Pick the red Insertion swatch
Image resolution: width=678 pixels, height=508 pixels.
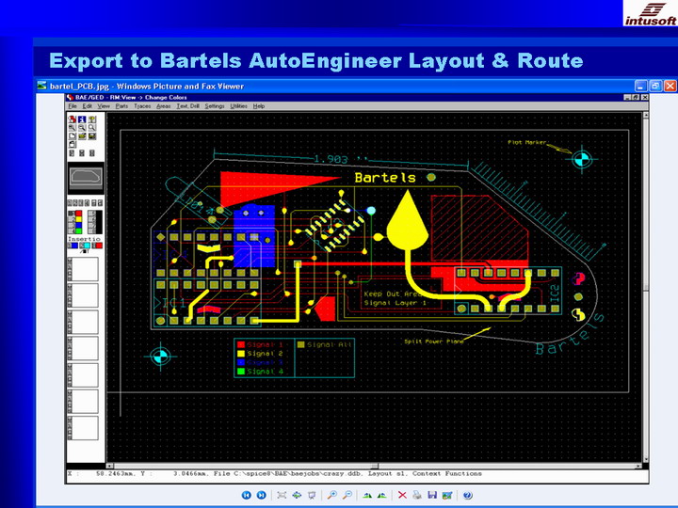pos(99,246)
